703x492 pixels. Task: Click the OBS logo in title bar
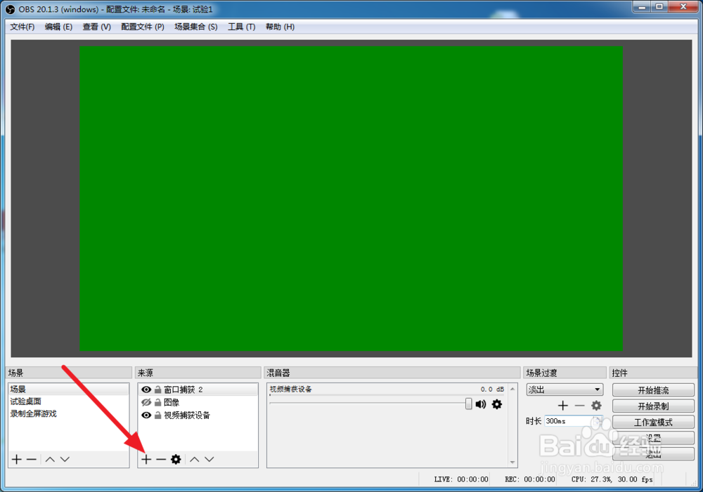tap(10, 9)
